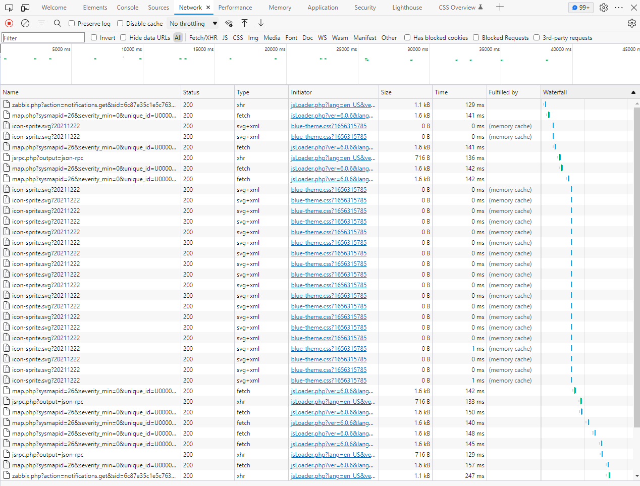The image size is (640, 486).
Task: Open the network search magnifier
Action: (58, 23)
